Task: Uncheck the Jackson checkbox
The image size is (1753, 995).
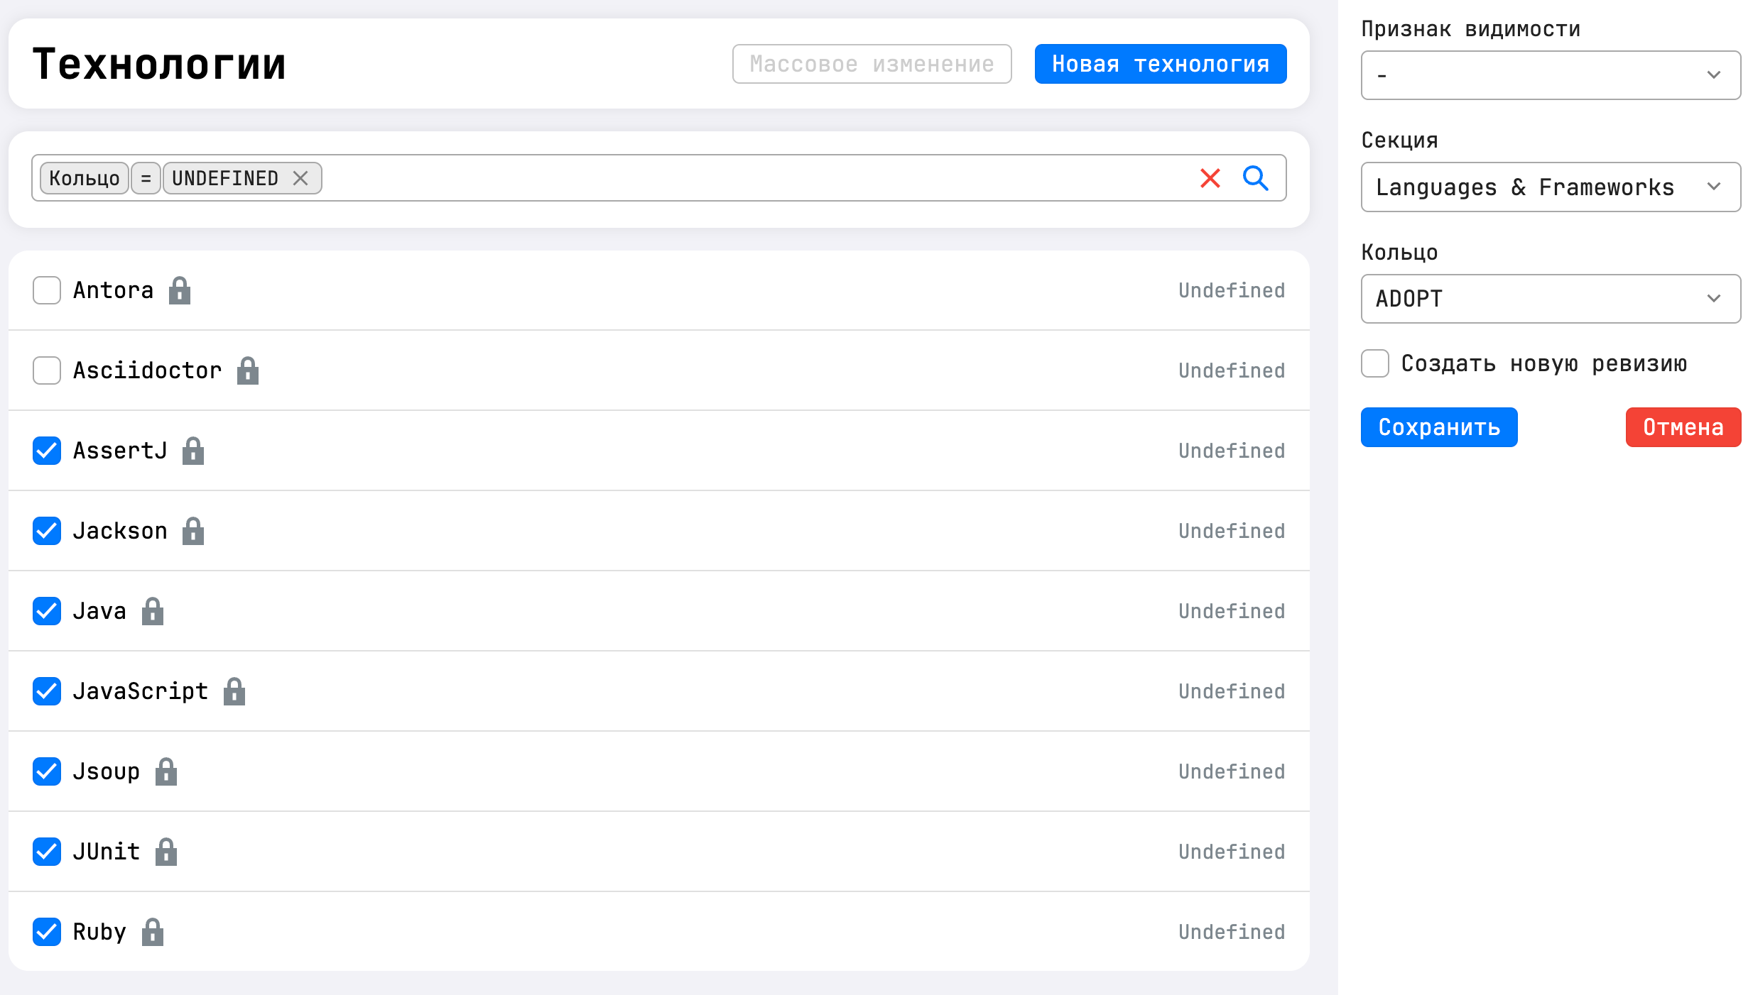Action: click(x=47, y=531)
